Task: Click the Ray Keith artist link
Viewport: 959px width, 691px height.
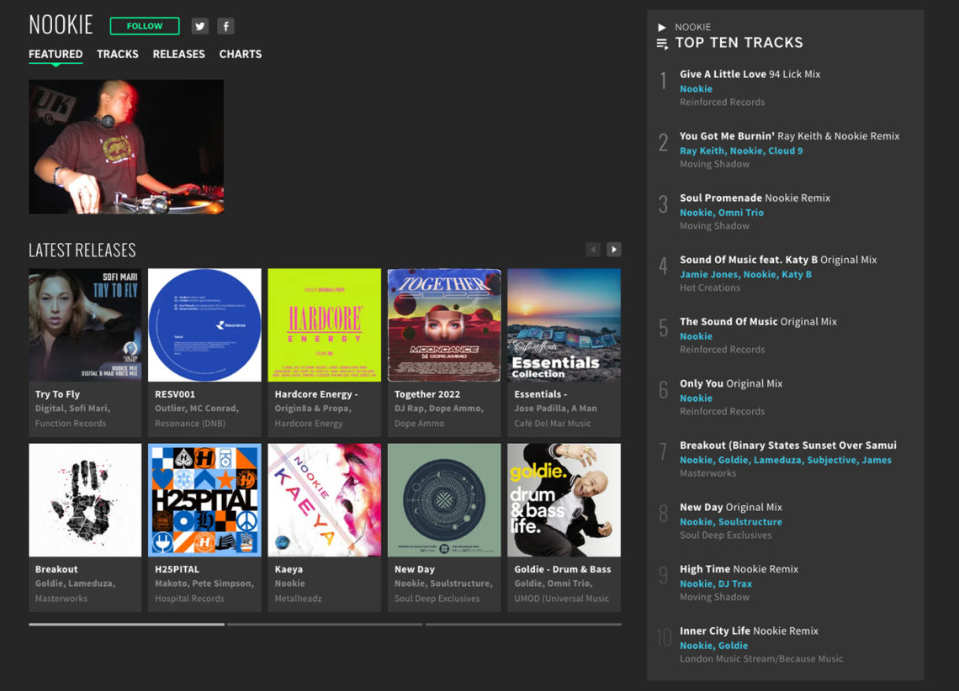Action: [x=700, y=150]
